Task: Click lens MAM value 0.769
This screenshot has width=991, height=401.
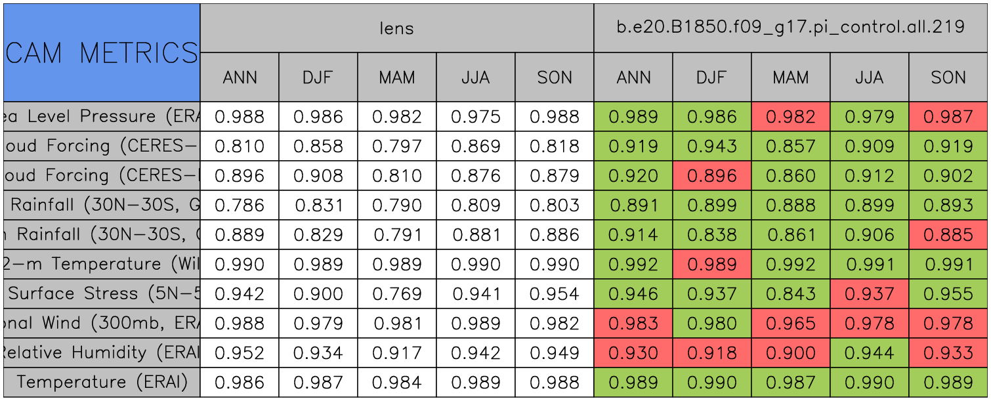Action: (396, 293)
